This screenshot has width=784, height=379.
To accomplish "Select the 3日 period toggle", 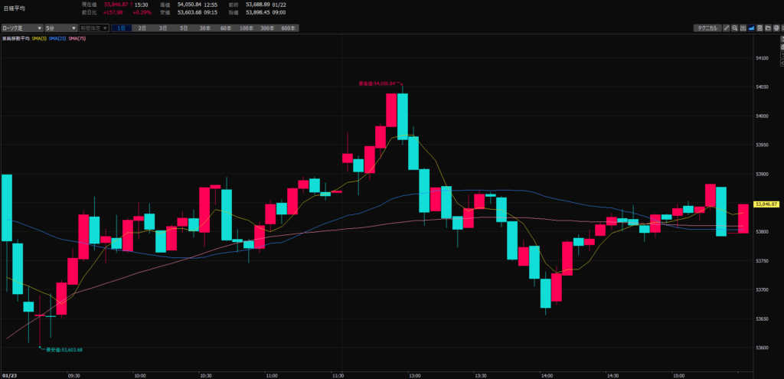I will [x=163, y=28].
